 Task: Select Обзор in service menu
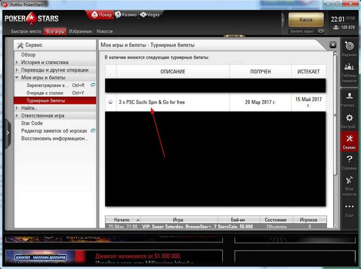(x=55, y=55)
